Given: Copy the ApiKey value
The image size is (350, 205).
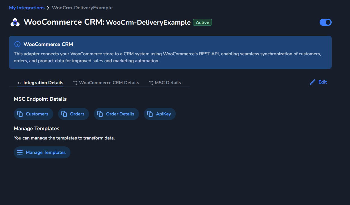Looking at the screenshot, I should click(x=160, y=114).
